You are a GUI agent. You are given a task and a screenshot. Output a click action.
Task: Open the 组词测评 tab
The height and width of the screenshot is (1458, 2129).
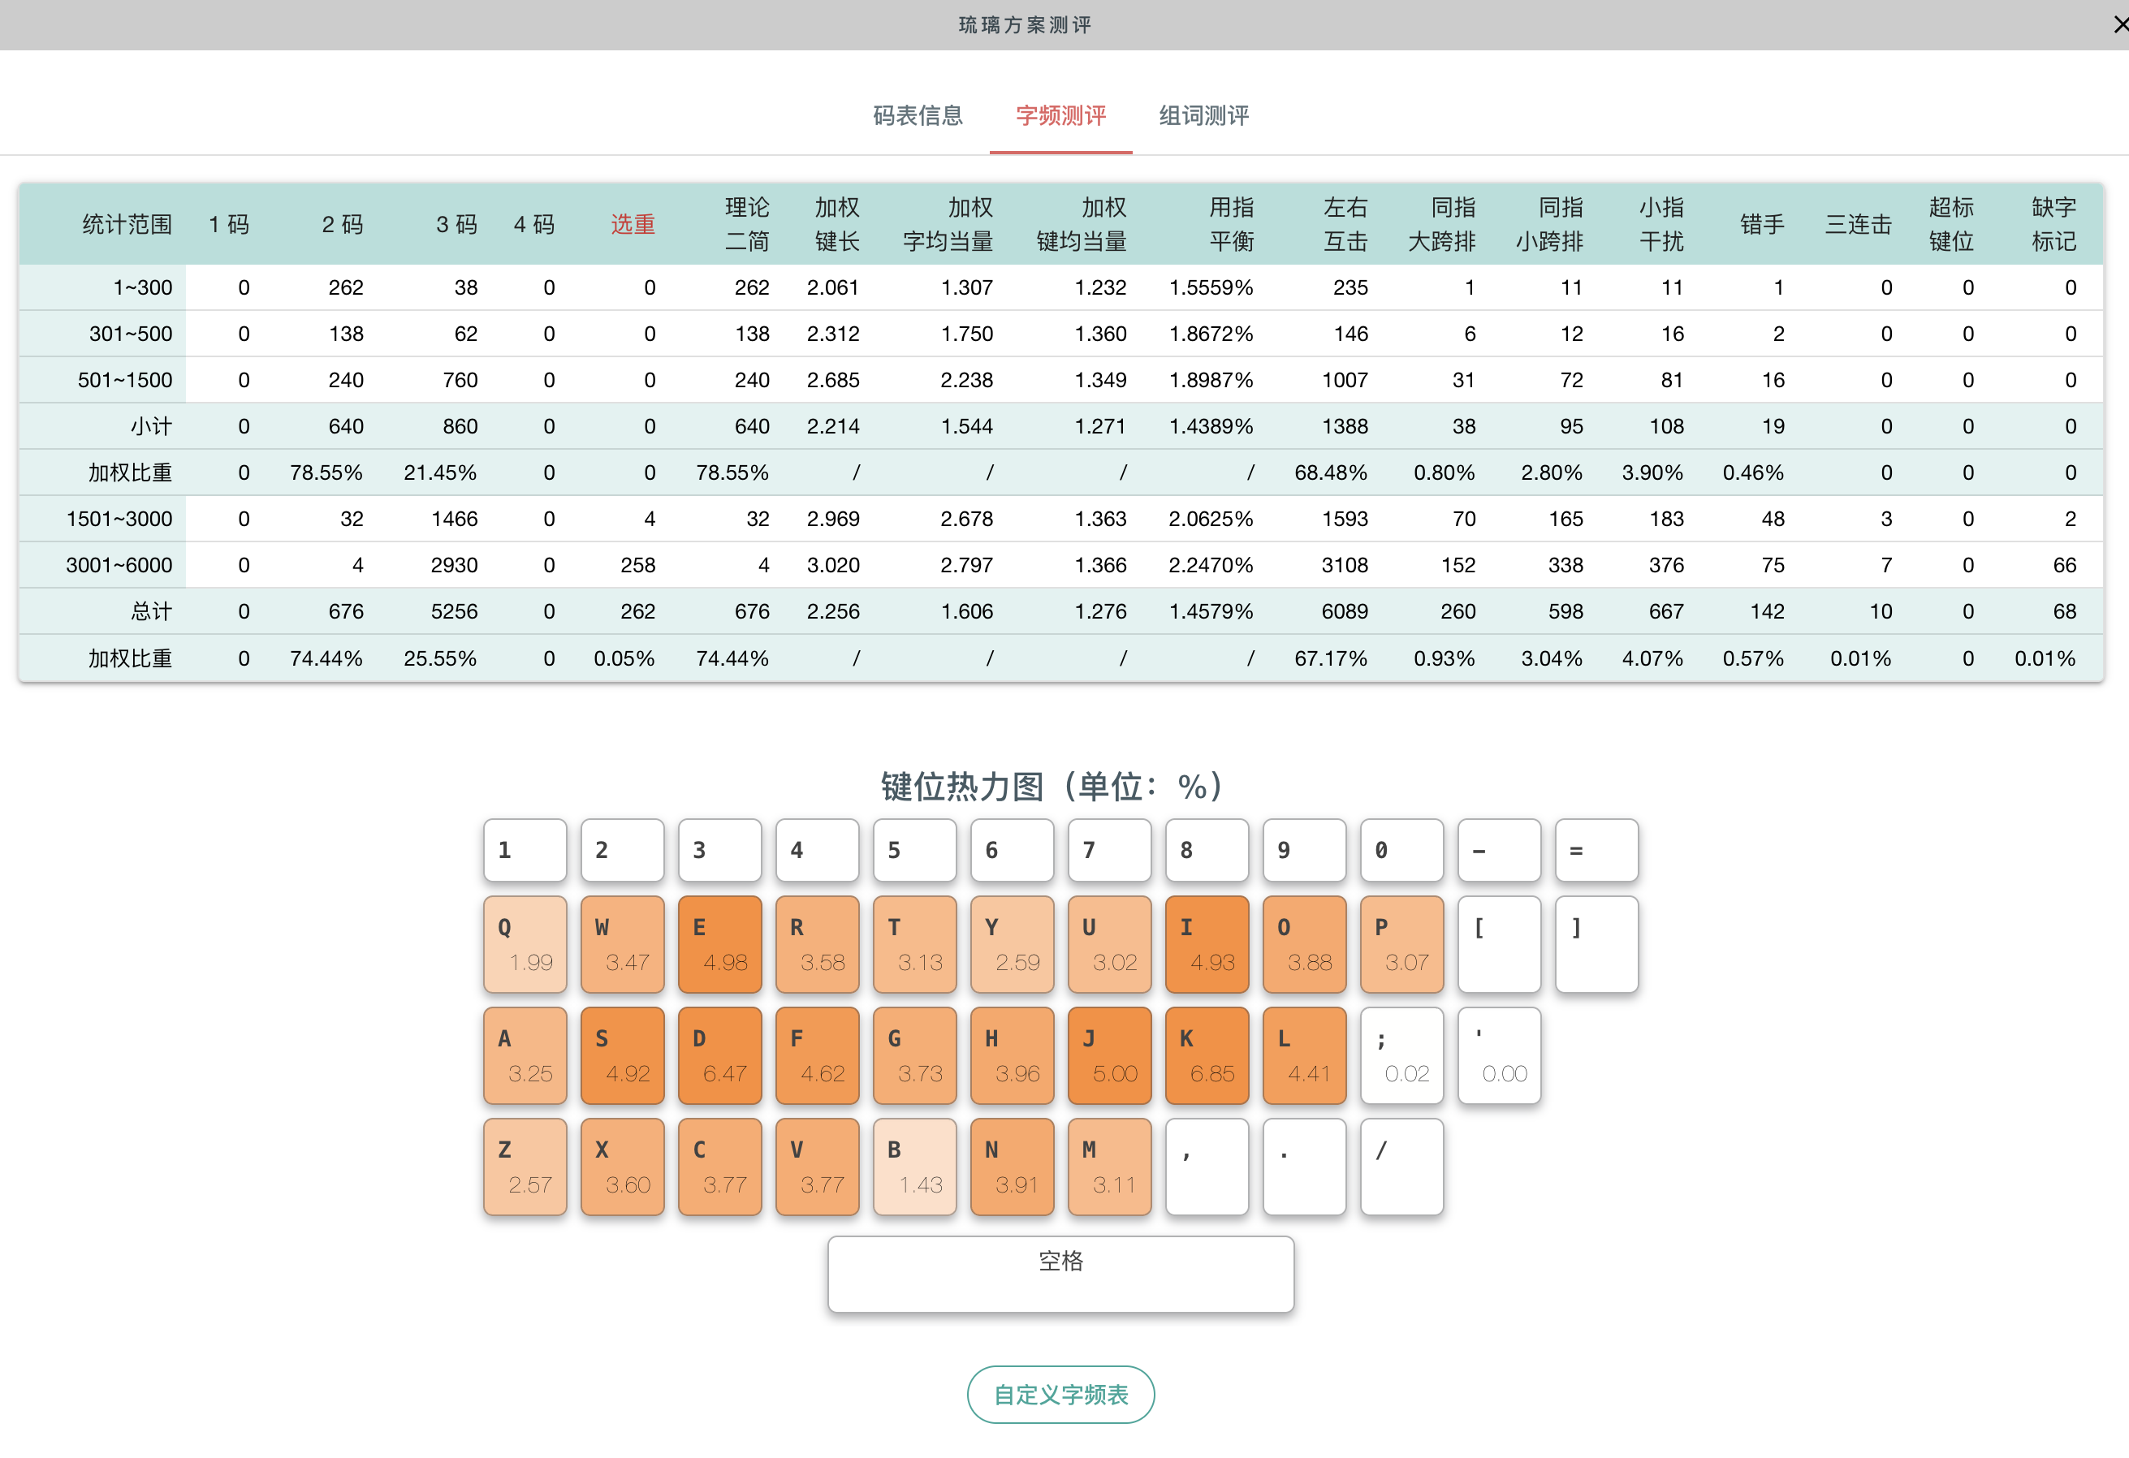pyautogui.click(x=1203, y=115)
